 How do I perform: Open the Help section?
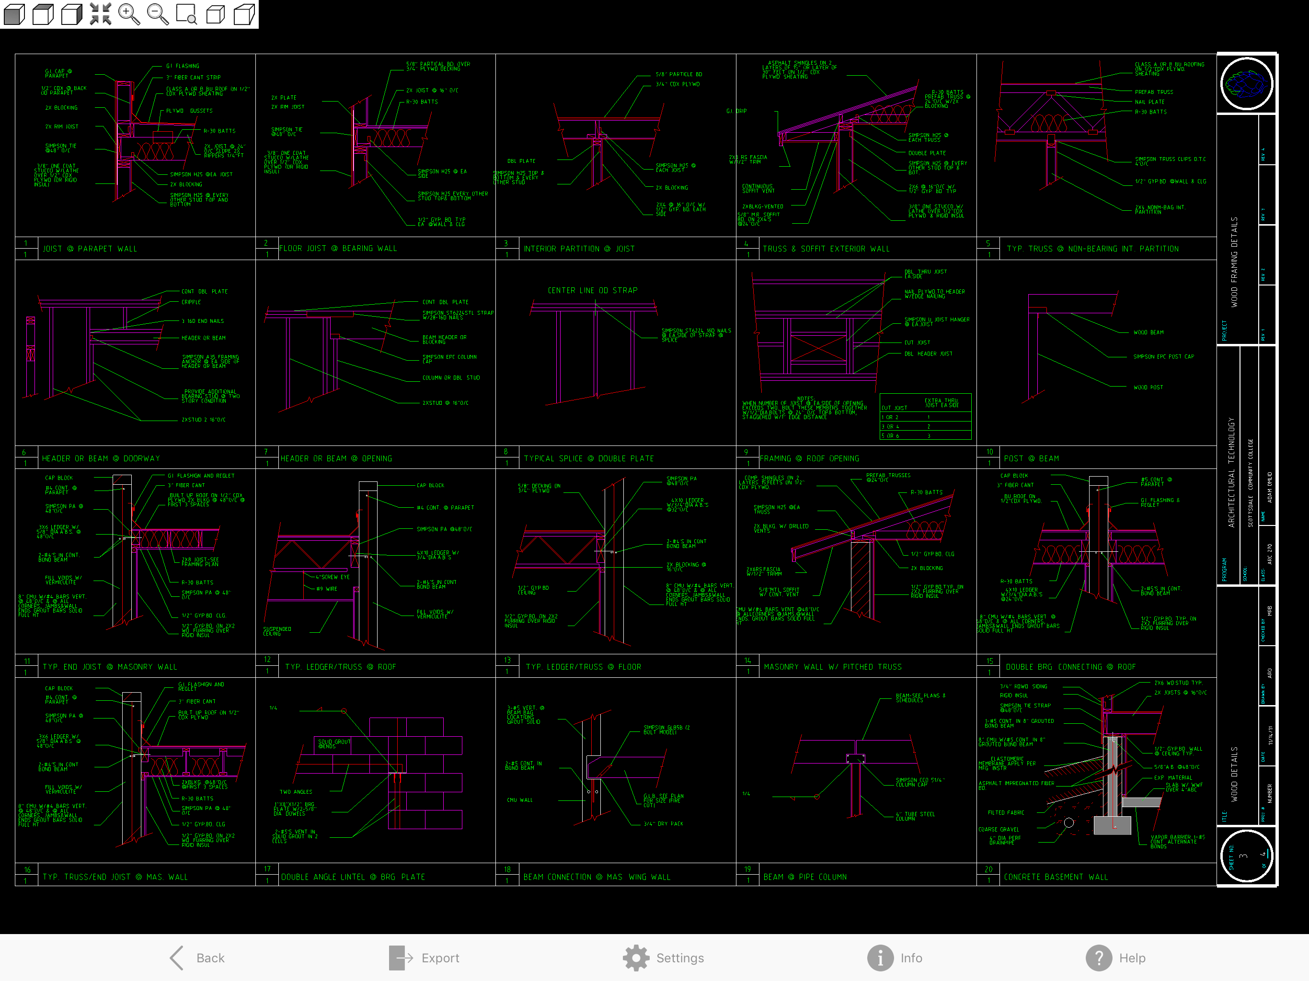(1131, 958)
